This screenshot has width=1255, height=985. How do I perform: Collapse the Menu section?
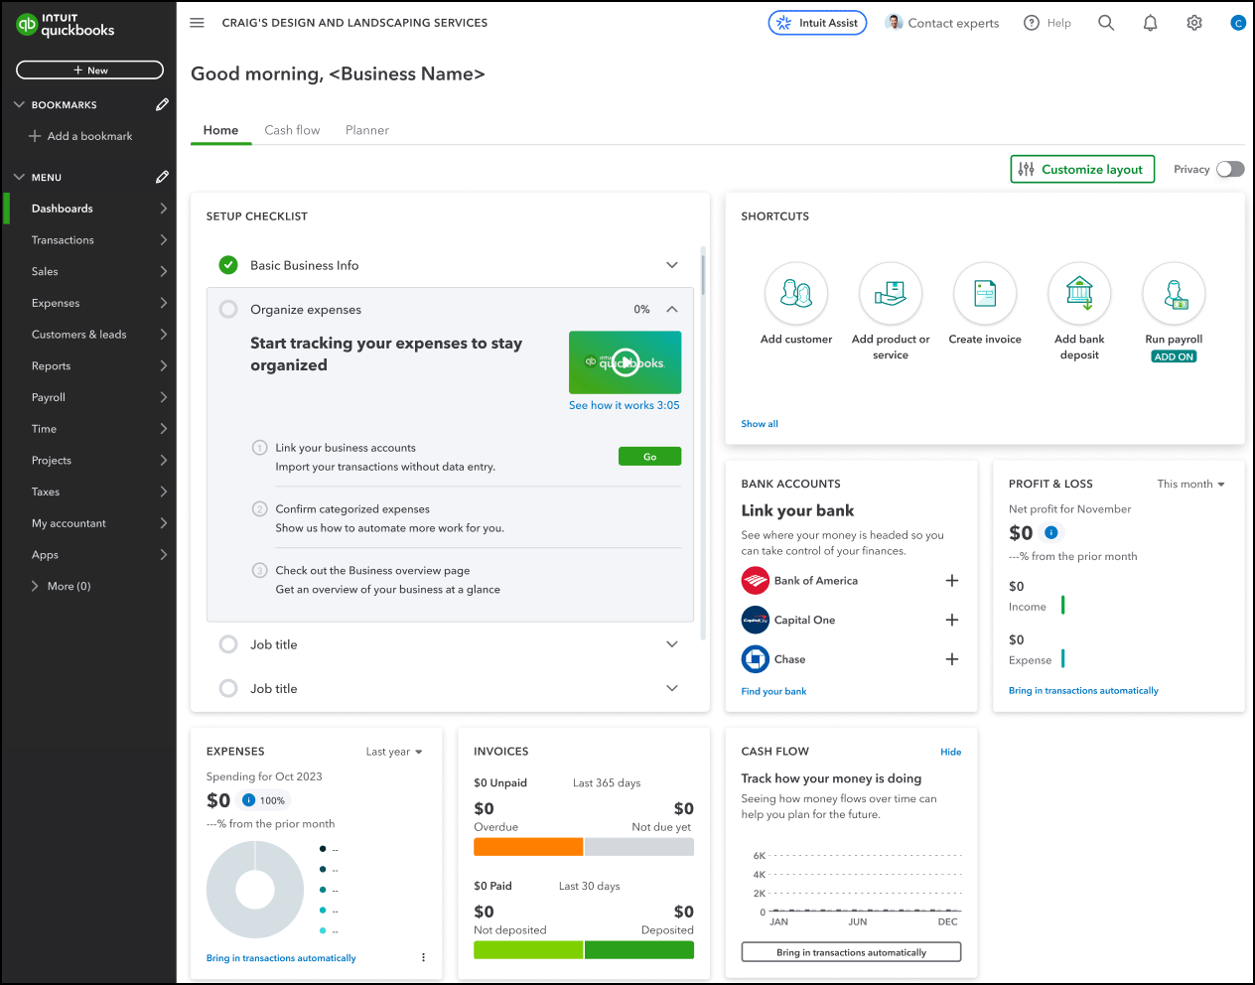click(x=19, y=177)
